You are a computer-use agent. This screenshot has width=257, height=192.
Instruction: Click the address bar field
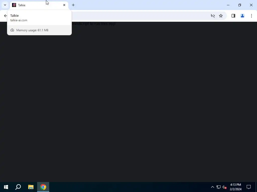(141, 16)
